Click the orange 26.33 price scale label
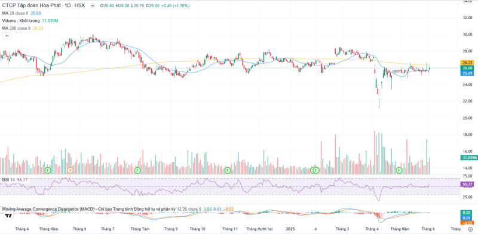Viewport: 478px width, 234px height. [x=467, y=63]
